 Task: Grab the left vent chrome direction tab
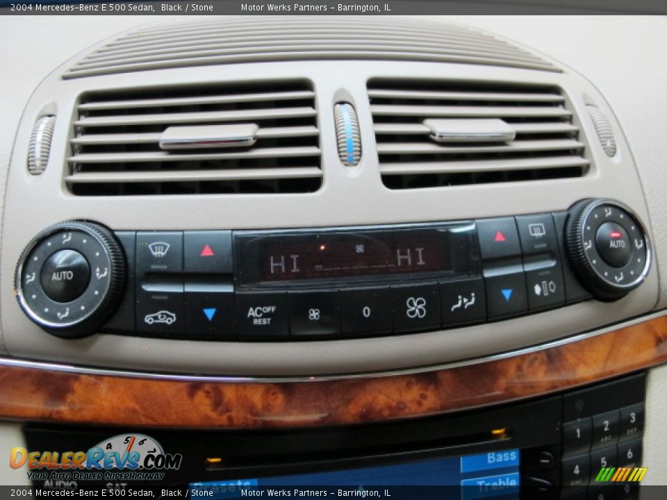pyautogui.click(x=208, y=135)
